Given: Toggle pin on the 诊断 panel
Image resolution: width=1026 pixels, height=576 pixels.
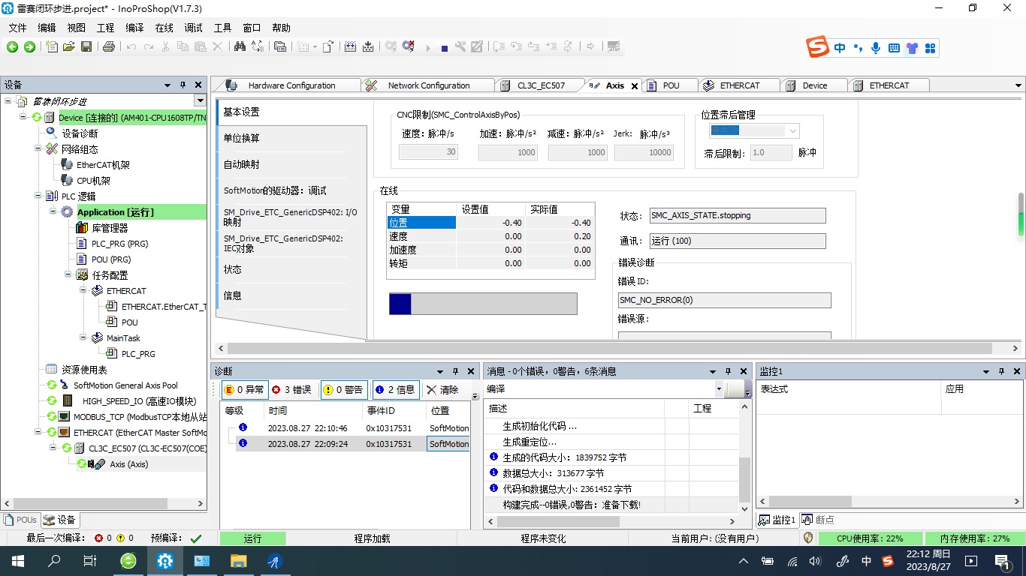Looking at the screenshot, I should [455, 371].
